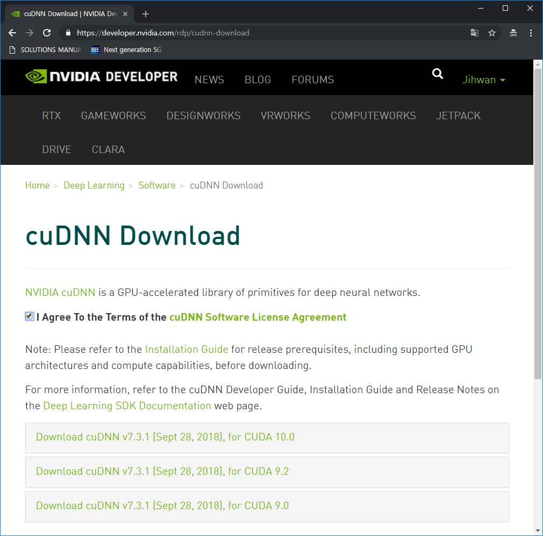The height and width of the screenshot is (536, 543).
Task: Open the COMPUTEWORKS navigation item
Action: click(373, 115)
